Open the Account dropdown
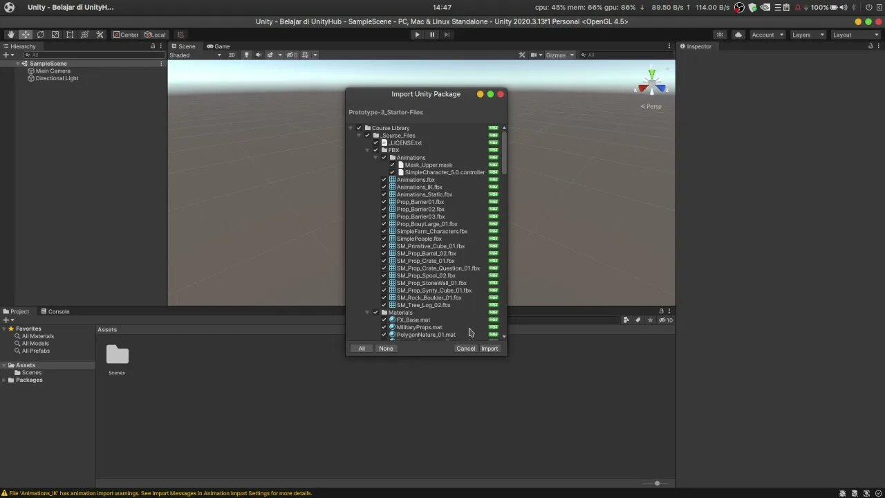Viewport: 885px width, 498px height. pyautogui.click(x=767, y=35)
